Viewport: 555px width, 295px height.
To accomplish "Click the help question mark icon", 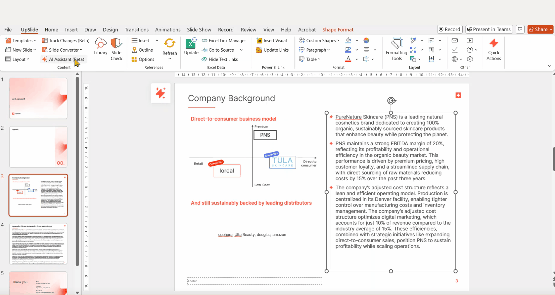I will [470, 50].
